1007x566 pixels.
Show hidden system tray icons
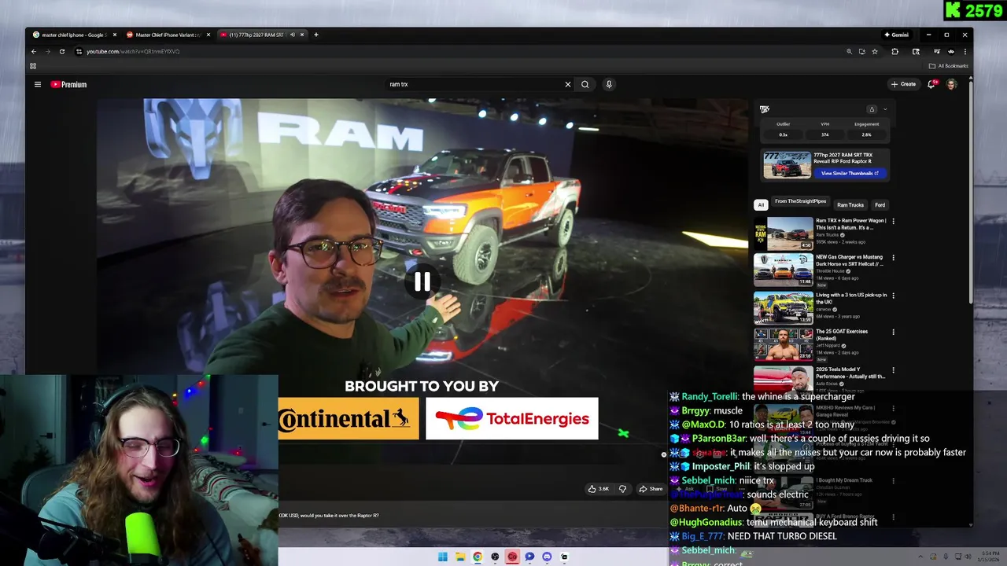[x=921, y=557]
